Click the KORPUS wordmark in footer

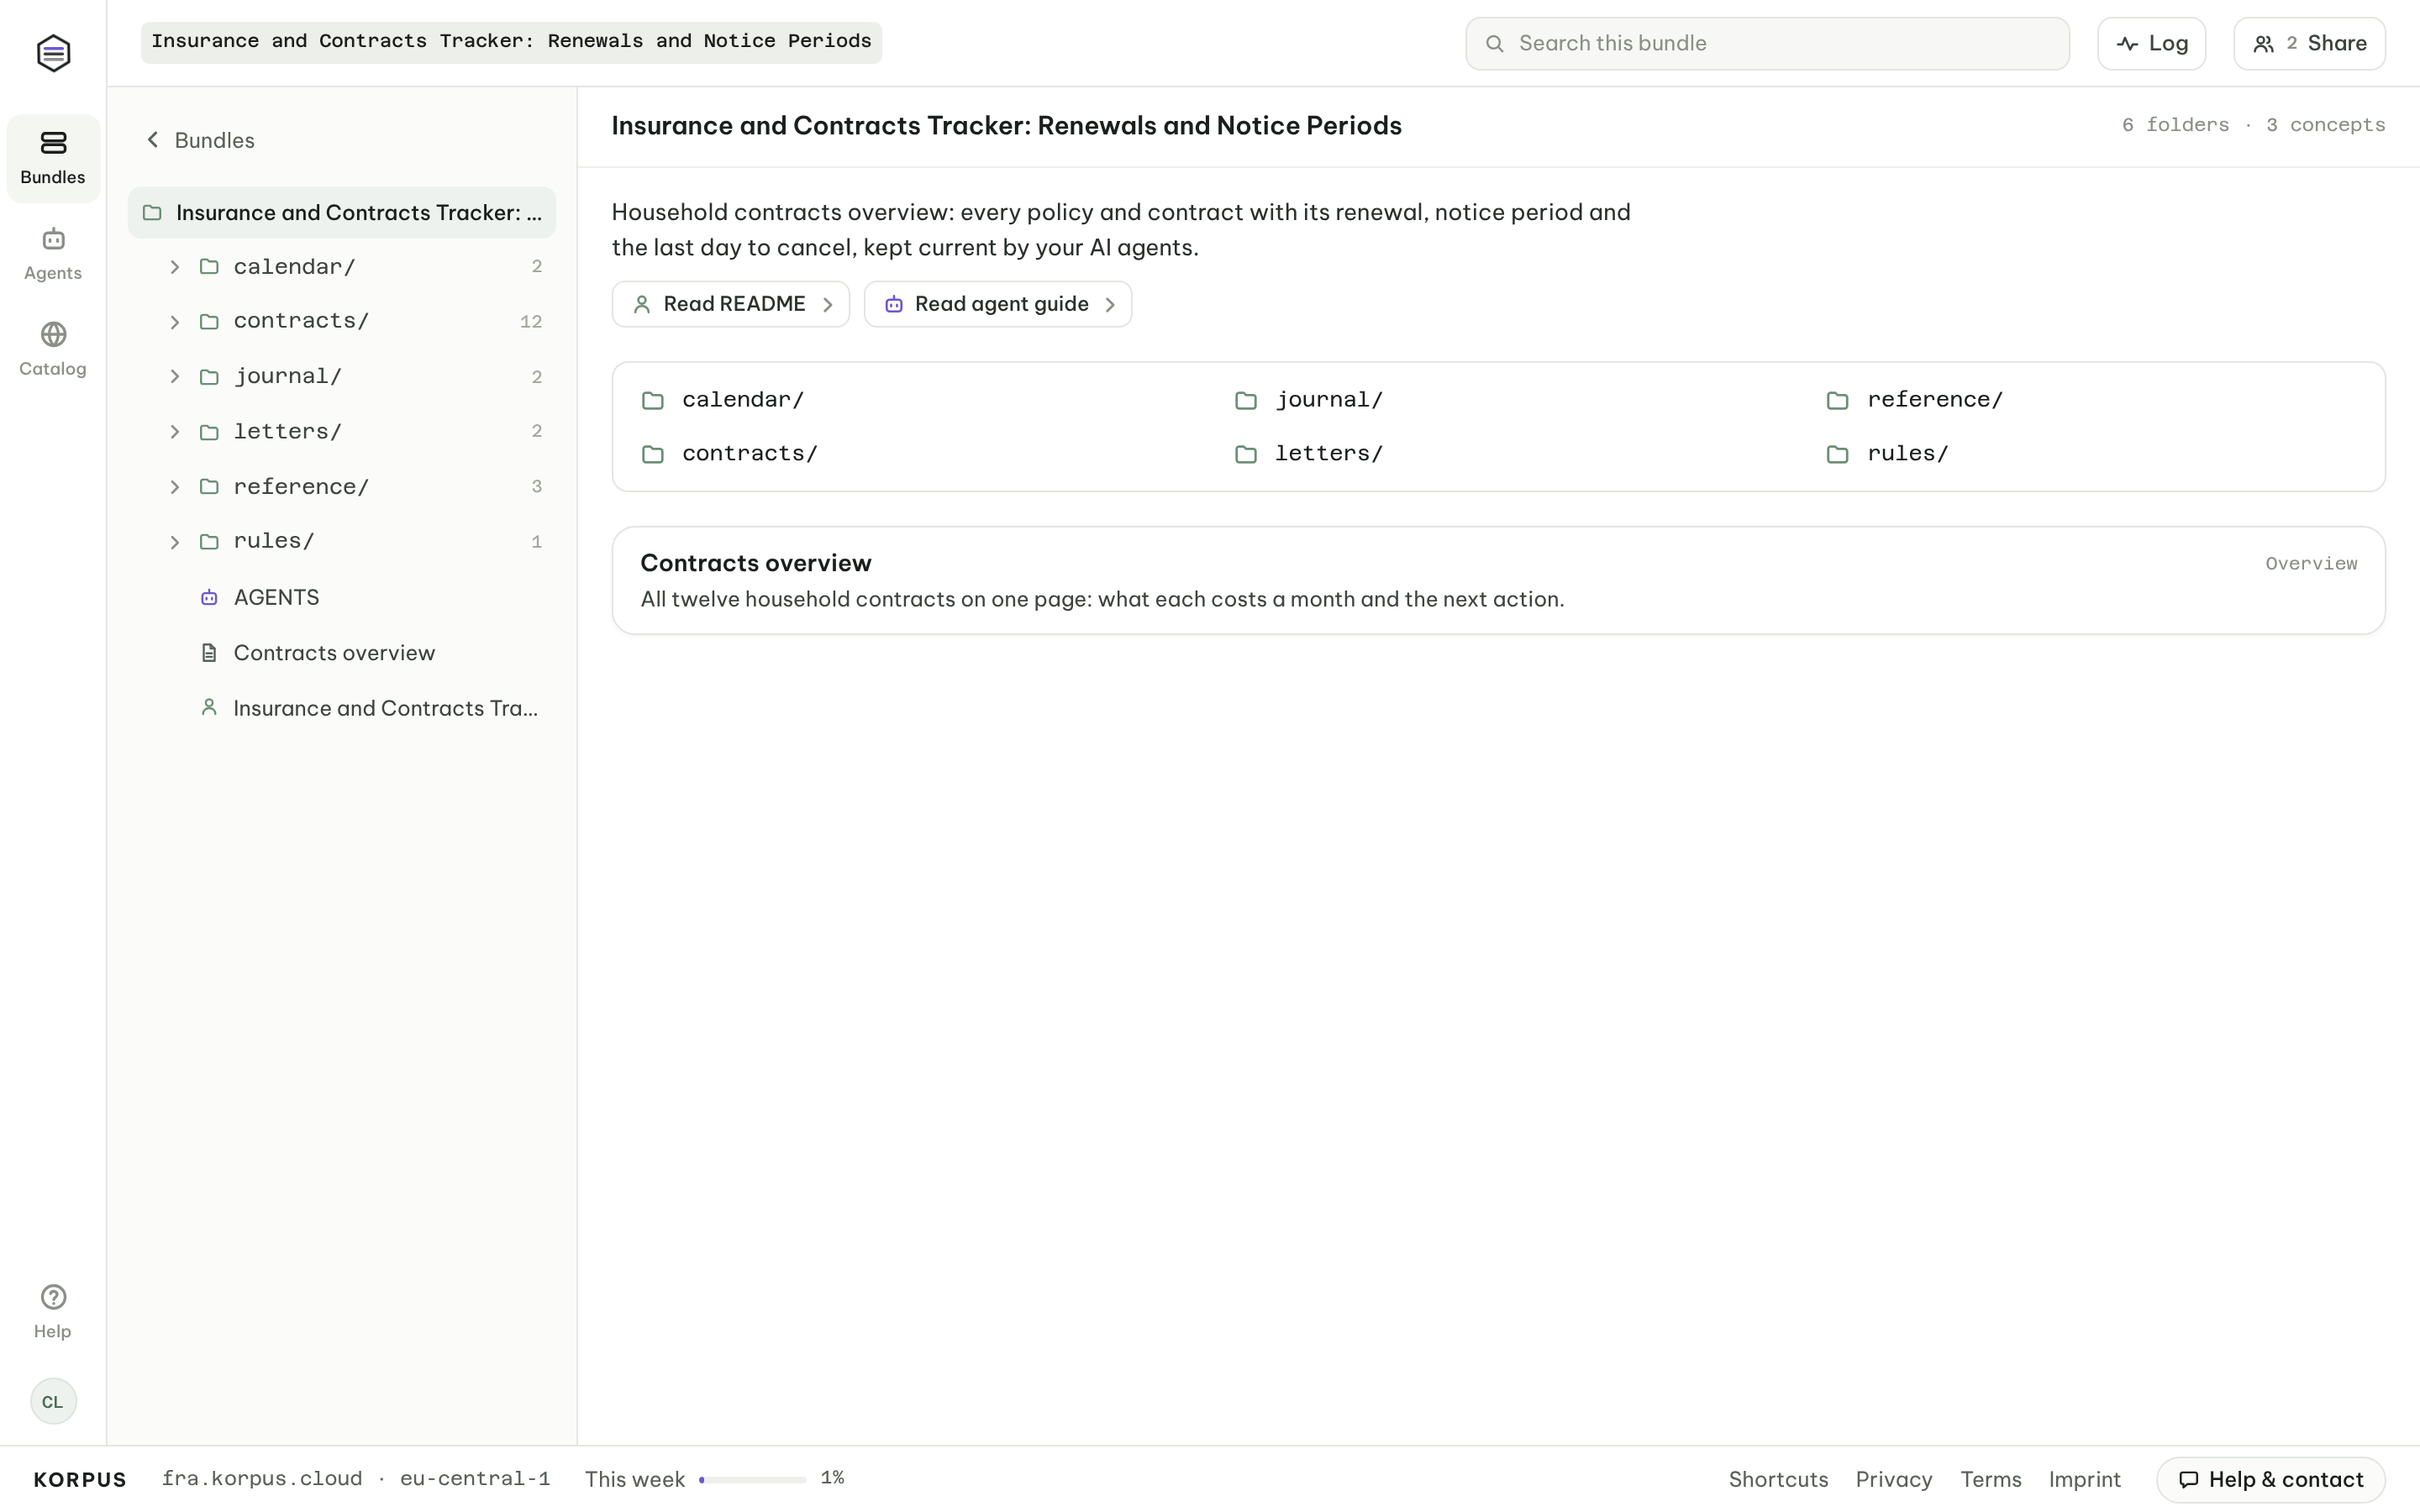point(80,1479)
